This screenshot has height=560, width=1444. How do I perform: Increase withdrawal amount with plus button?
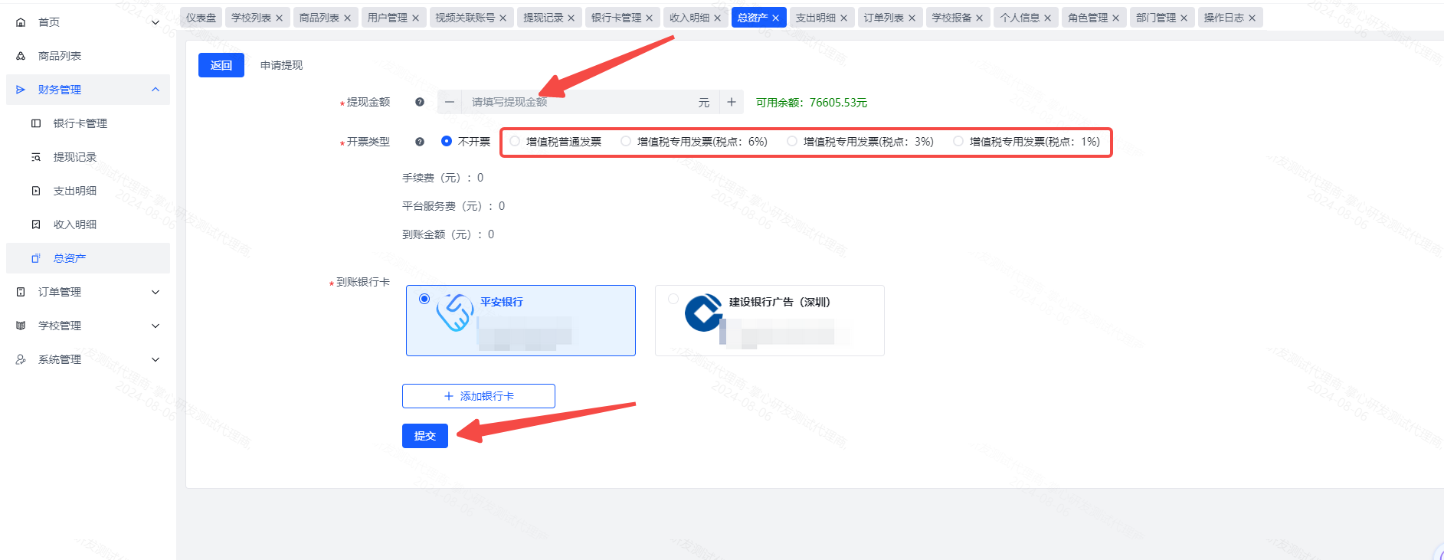click(732, 102)
